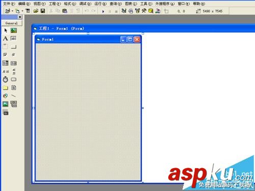Select the CheckBox control tool
Screen dimensions: 255x191
pyautogui.click(x=5, y=54)
